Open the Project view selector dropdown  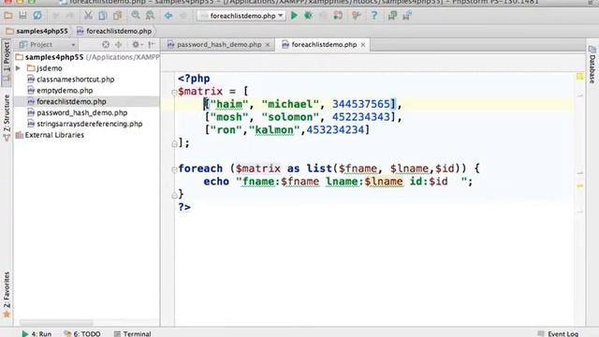point(48,45)
